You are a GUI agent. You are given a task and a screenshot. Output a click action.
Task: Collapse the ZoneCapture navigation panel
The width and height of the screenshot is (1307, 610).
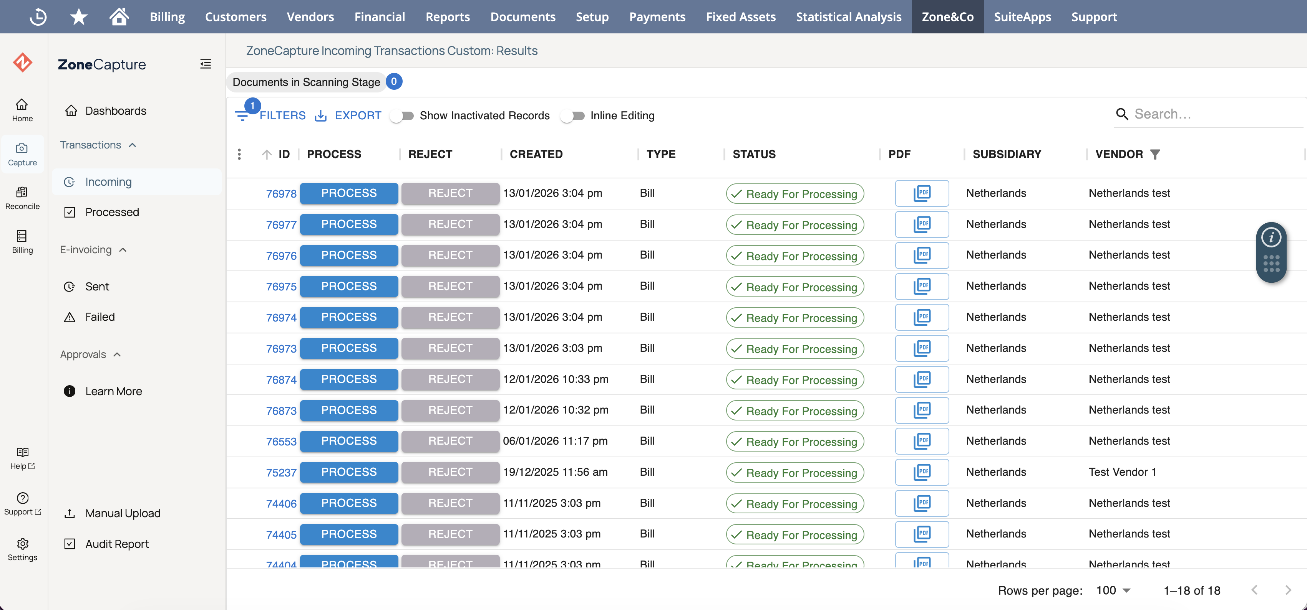[206, 64]
